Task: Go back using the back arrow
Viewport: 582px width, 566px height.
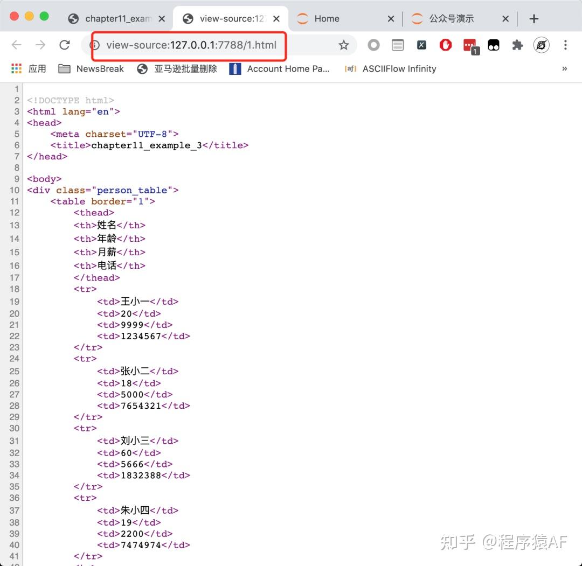Action: pyautogui.click(x=17, y=46)
